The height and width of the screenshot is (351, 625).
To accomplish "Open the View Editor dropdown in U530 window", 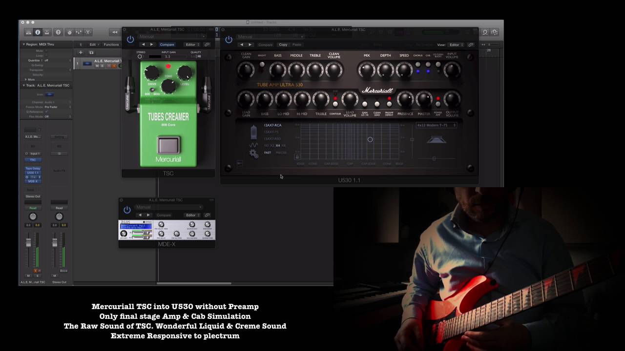I will (456, 45).
